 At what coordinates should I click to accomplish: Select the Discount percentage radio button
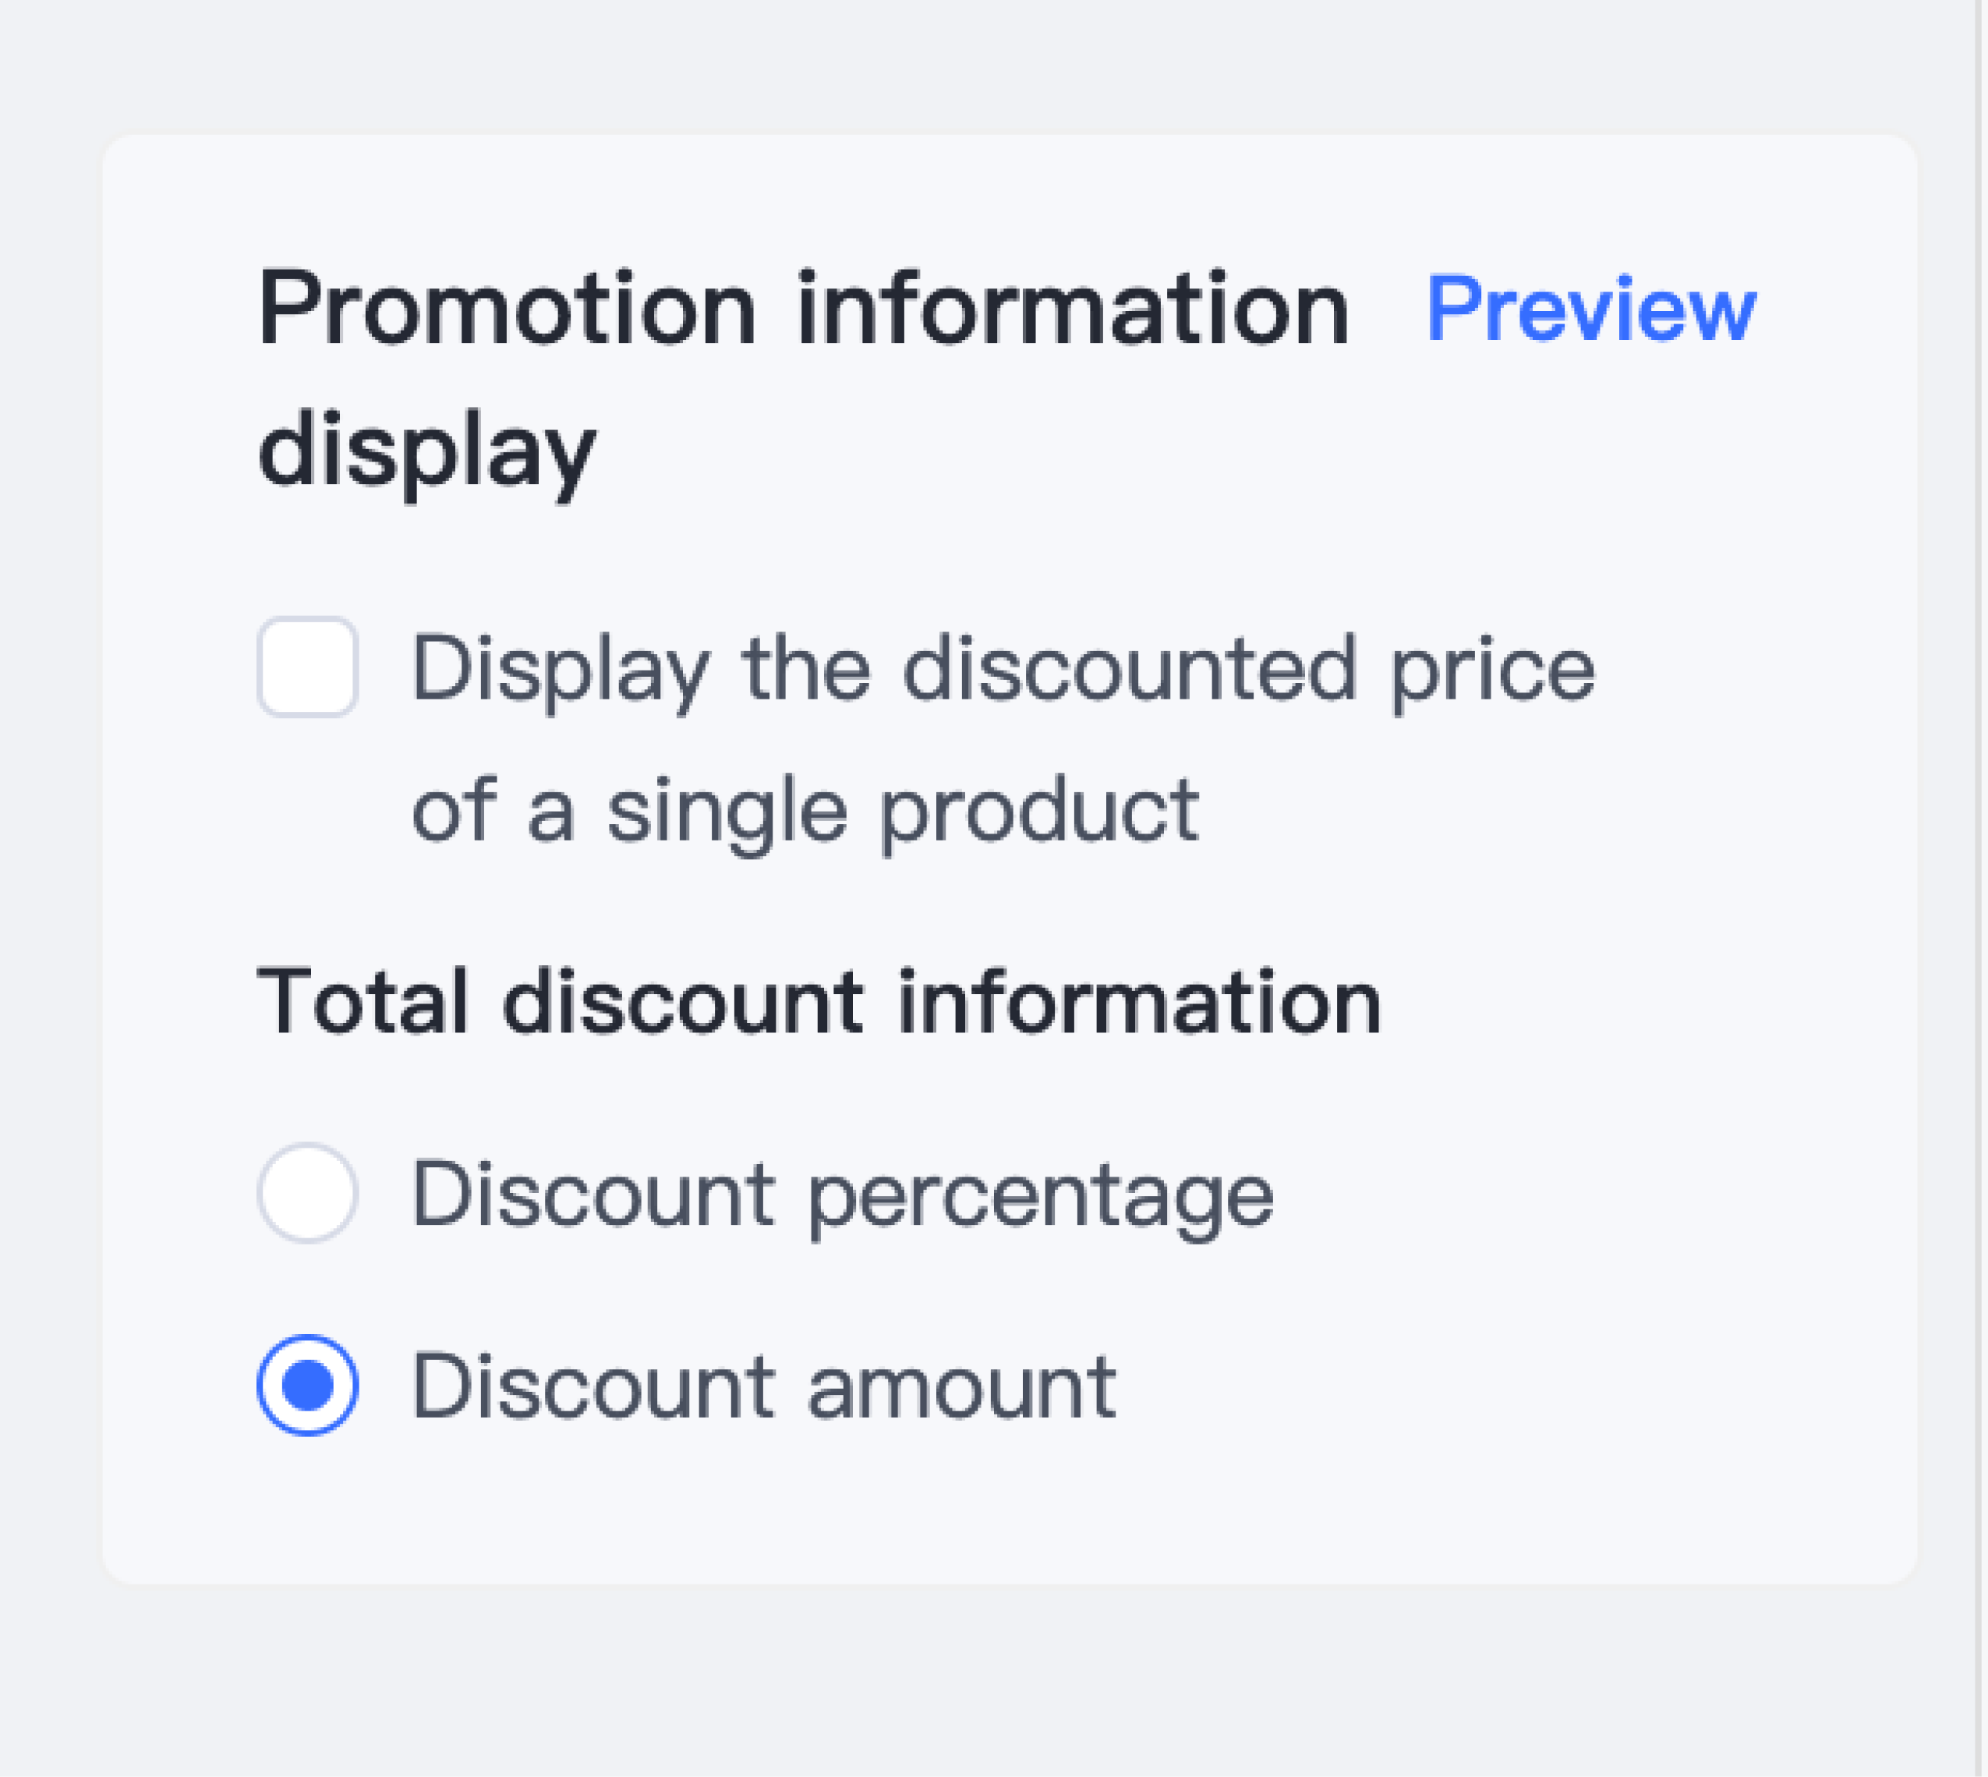click(308, 1192)
